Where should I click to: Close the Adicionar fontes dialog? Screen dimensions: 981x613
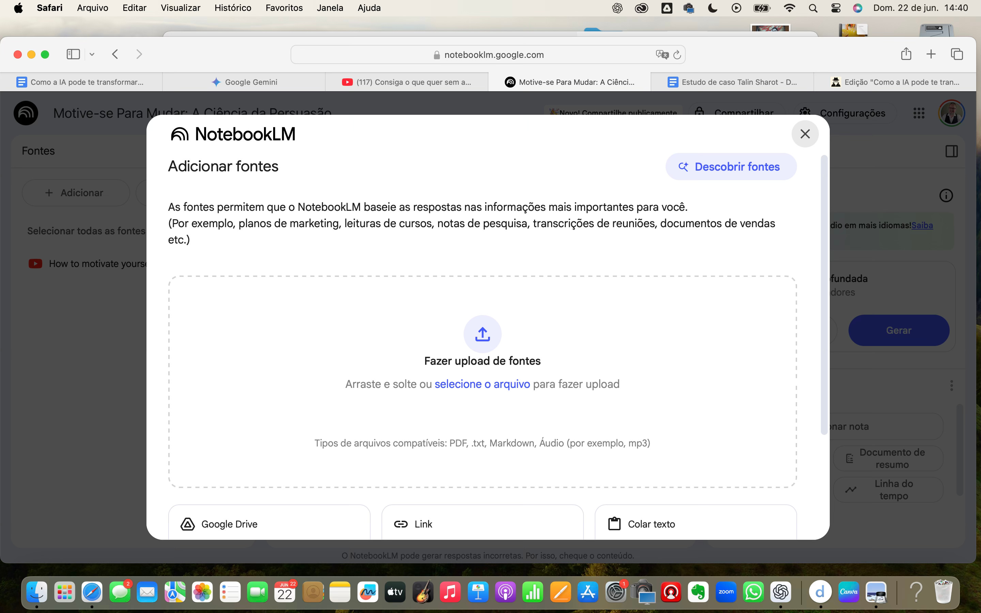[x=805, y=134]
